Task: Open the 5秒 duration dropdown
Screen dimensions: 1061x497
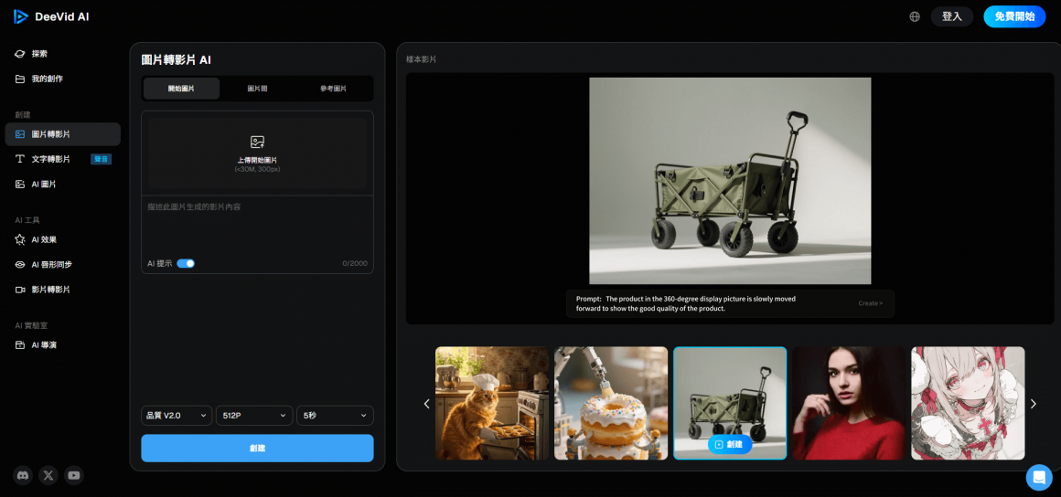Action: pyautogui.click(x=335, y=416)
